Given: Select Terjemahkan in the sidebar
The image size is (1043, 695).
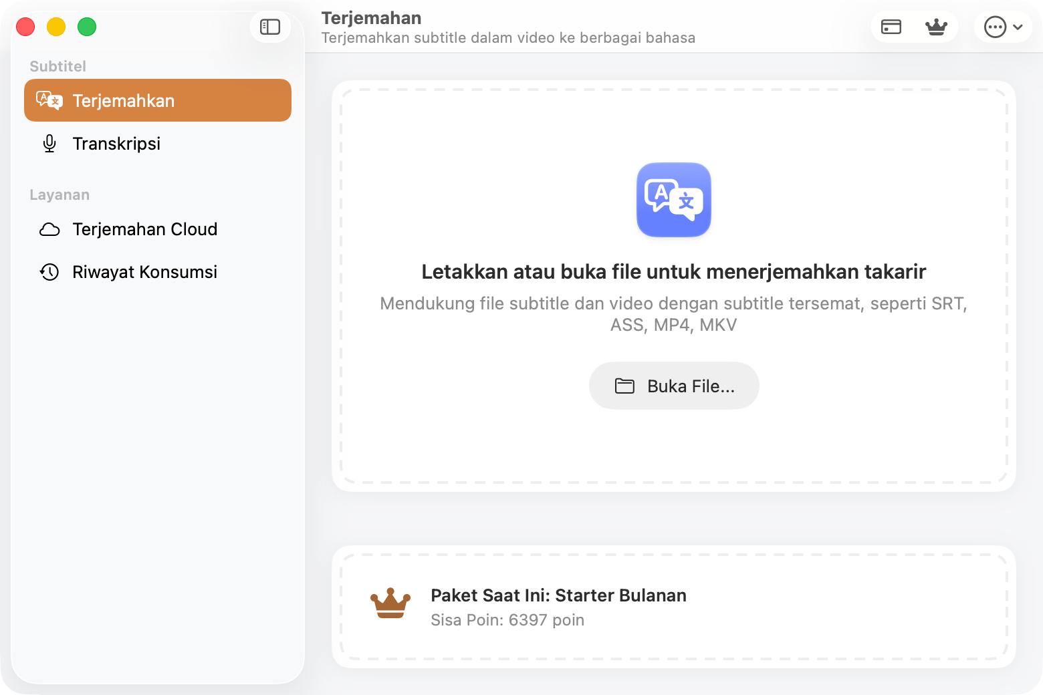Looking at the screenshot, I should [158, 100].
